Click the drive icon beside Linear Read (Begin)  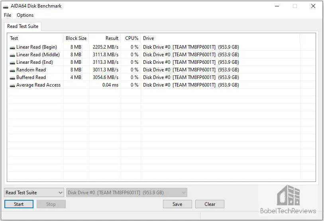point(12,47)
